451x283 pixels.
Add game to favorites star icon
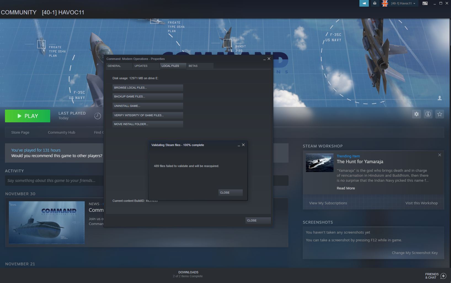click(439, 114)
